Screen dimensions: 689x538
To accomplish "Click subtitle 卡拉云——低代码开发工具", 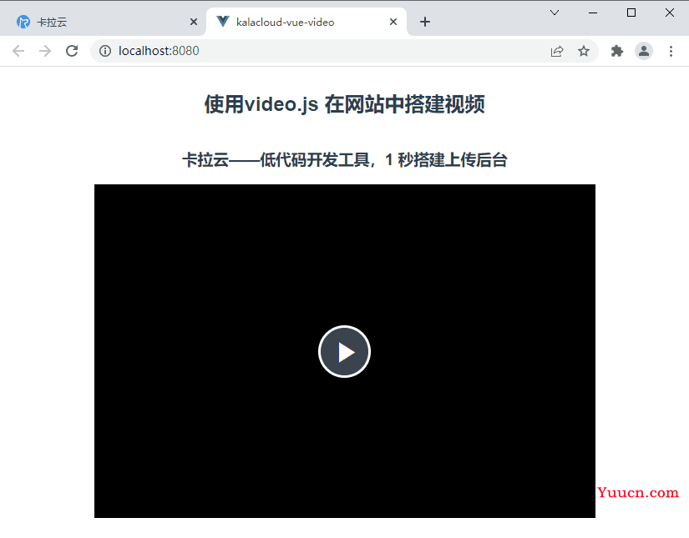I will tap(276, 160).
